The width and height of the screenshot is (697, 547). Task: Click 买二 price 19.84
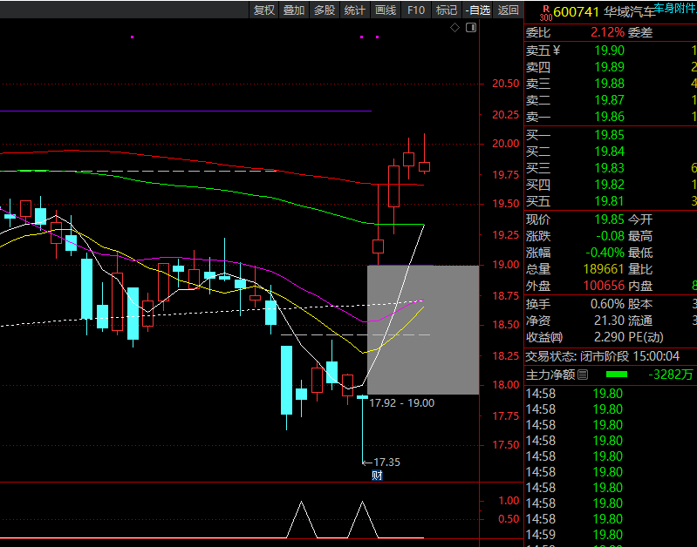tap(610, 152)
